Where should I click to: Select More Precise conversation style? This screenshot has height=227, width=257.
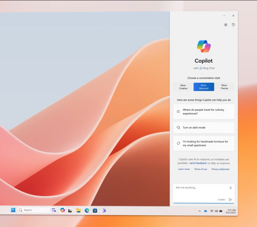click(x=224, y=87)
